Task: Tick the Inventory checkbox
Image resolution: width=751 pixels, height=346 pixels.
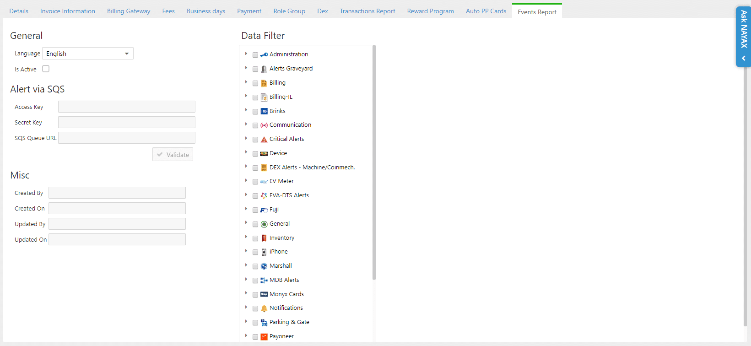Action: click(x=255, y=238)
